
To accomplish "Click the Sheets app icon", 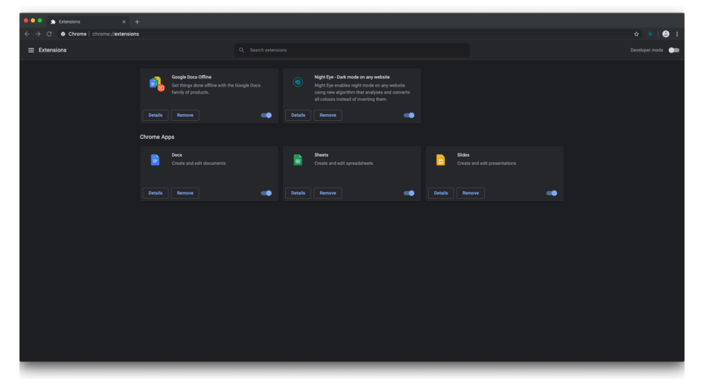I will tap(298, 160).
